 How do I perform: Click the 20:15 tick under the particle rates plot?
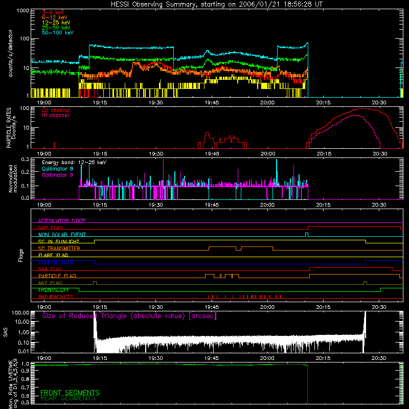(x=324, y=154)
